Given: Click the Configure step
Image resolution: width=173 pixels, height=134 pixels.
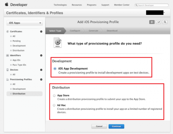Looking at the screenshot, I should (x=75, y=31).
